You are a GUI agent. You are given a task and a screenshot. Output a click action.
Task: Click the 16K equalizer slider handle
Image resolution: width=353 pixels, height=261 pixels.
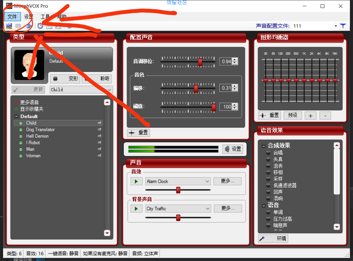tap(335, 80)
